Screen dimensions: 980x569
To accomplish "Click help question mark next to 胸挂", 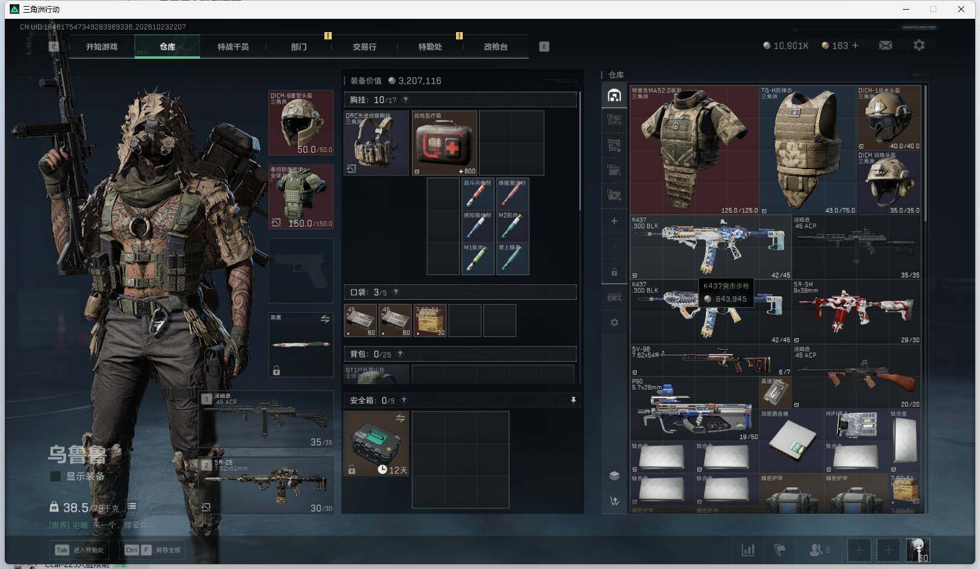I will (x=406, y=100).
